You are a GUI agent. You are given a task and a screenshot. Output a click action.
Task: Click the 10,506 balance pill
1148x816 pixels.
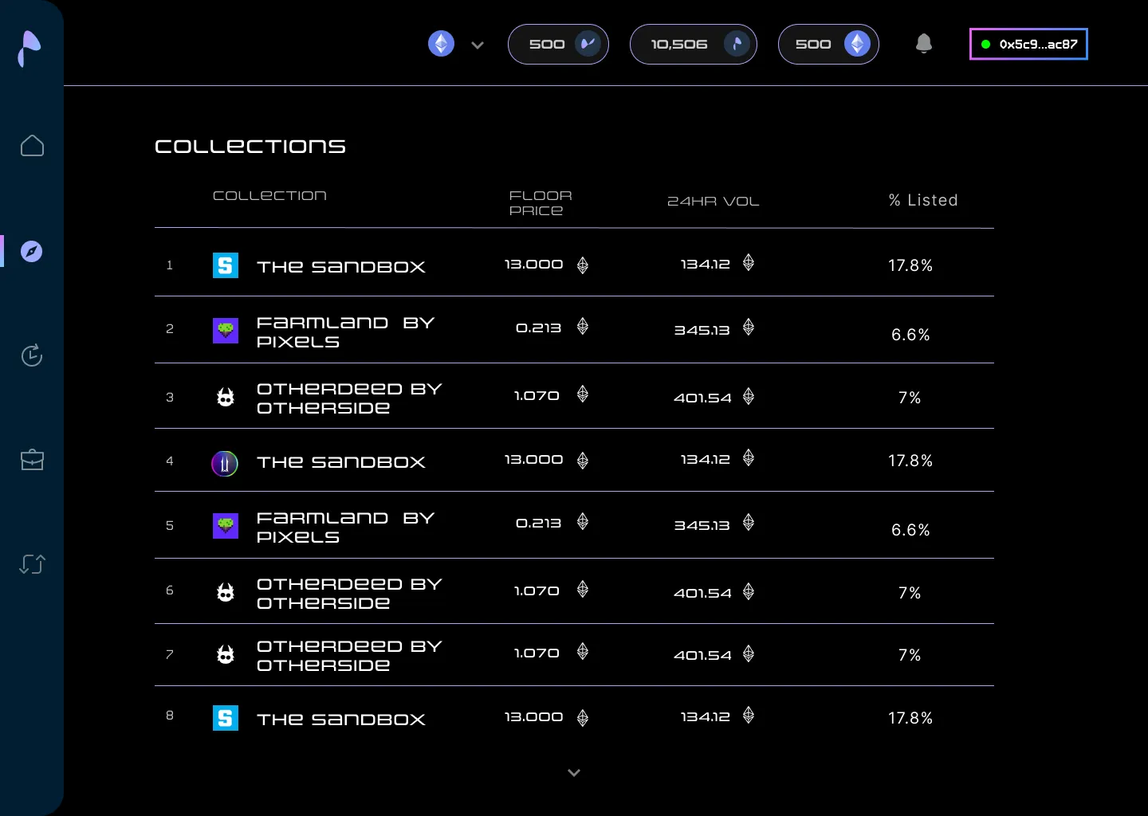click(694, 44)
